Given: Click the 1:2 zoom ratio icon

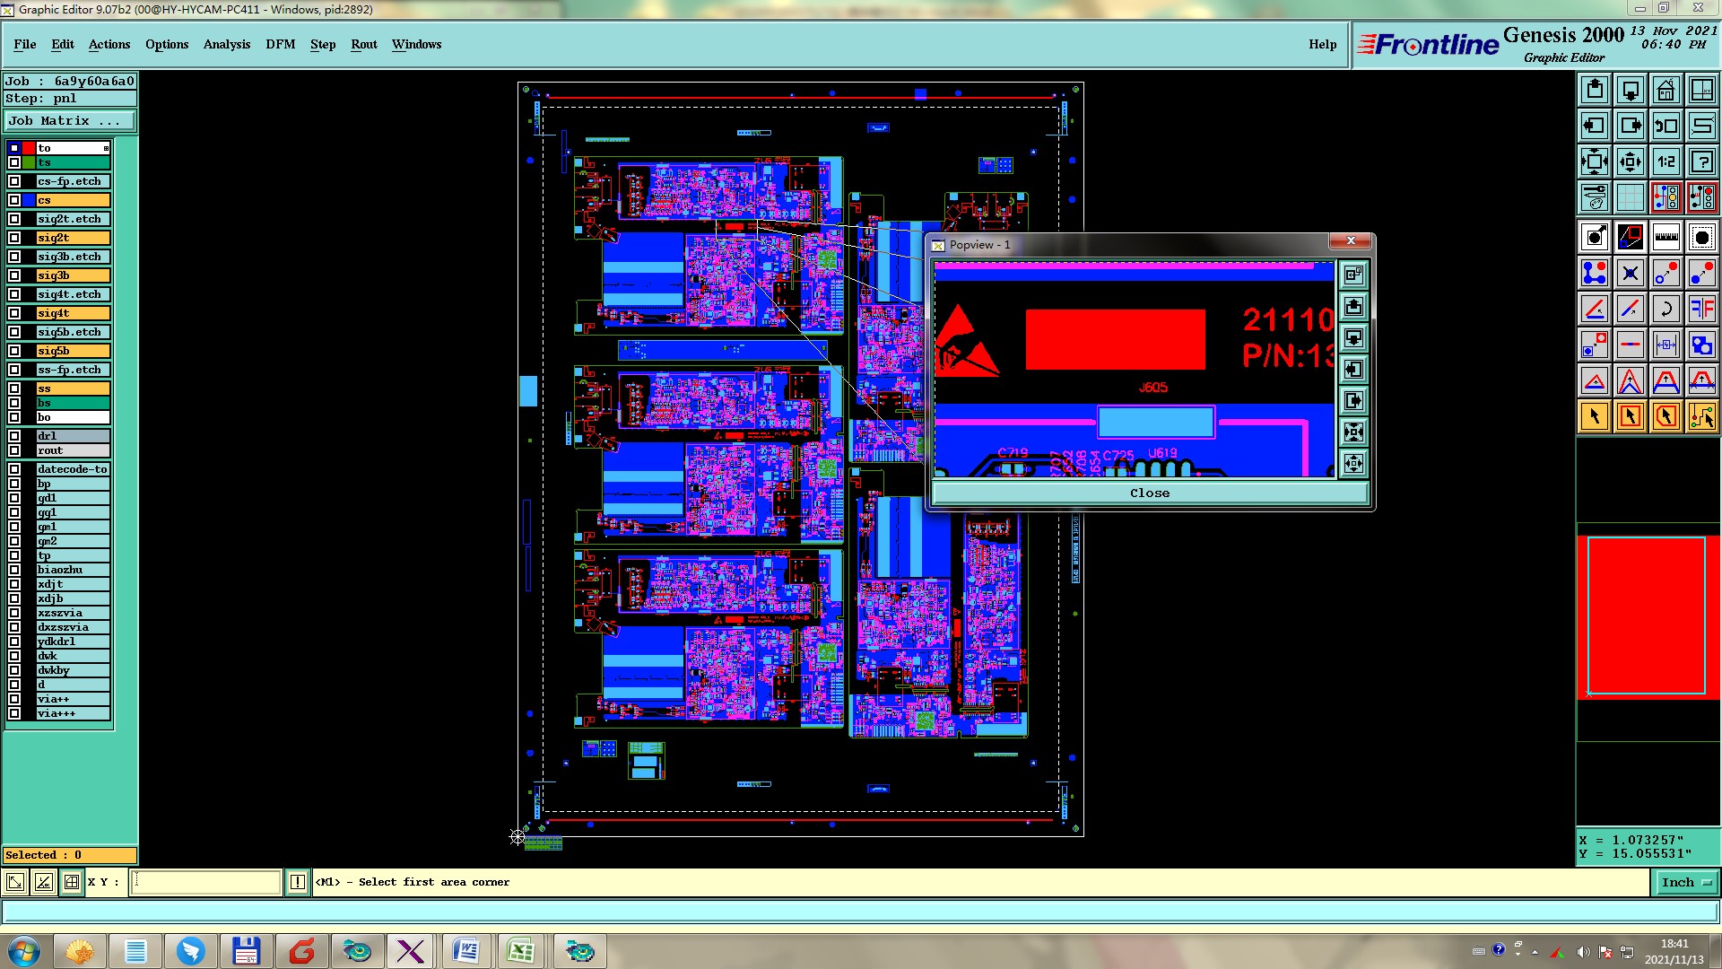Looking at the screenshot, I should pos(1665,161).
